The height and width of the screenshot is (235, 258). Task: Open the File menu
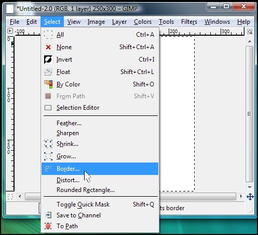tap(15, 22)
